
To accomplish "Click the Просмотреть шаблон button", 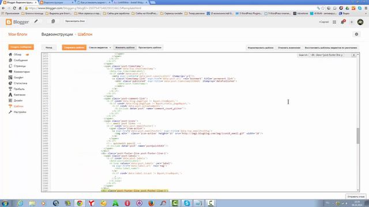I will click(150, 47).
